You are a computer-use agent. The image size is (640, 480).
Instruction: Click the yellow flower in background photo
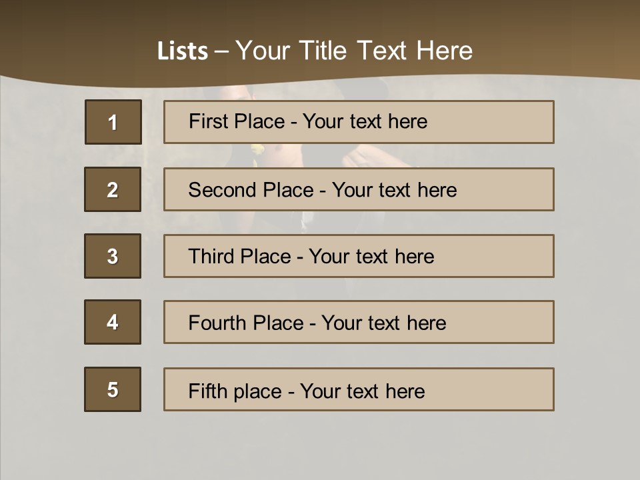tap(257, 149)
